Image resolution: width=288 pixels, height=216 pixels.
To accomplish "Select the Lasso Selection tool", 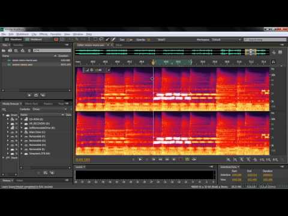I will [x=101, y=40].
